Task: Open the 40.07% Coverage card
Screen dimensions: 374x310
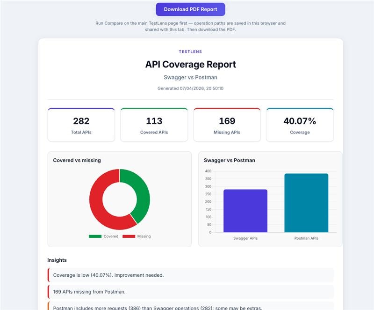Action: click(x=300, y=125)
